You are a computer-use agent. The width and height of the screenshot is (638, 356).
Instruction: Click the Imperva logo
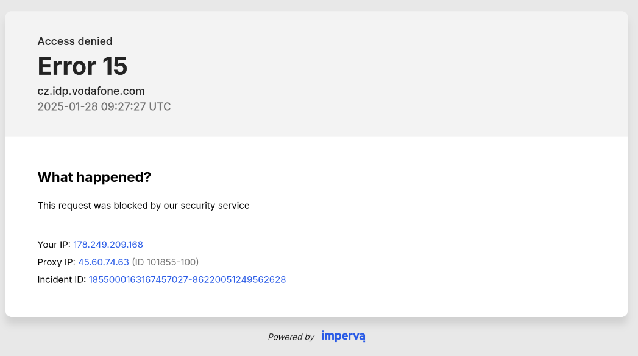pos(343,336)
